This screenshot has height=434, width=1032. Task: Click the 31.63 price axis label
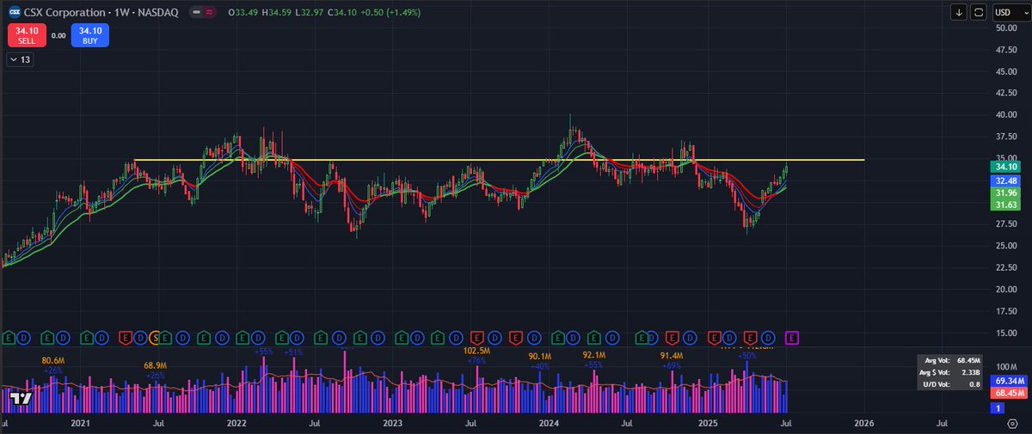[x=1007, y=205]
